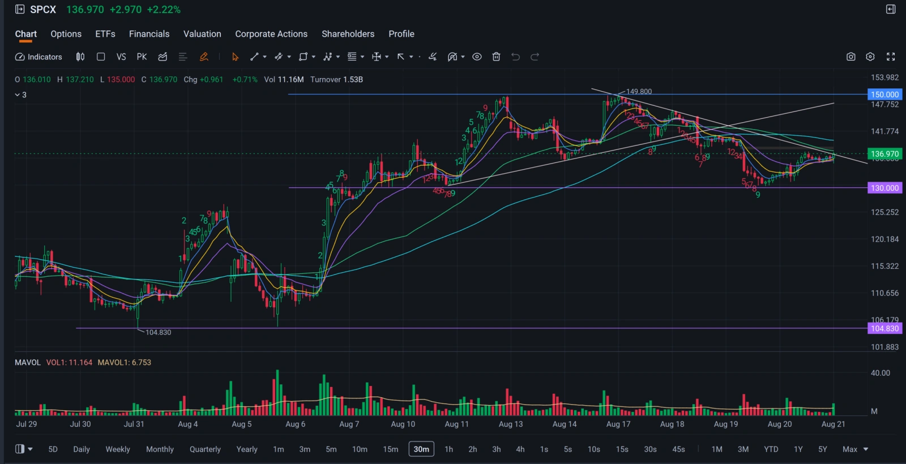Screen dimensions: 906x464
Task: Select the candlestick chart type icon
Action: point(80,57)
